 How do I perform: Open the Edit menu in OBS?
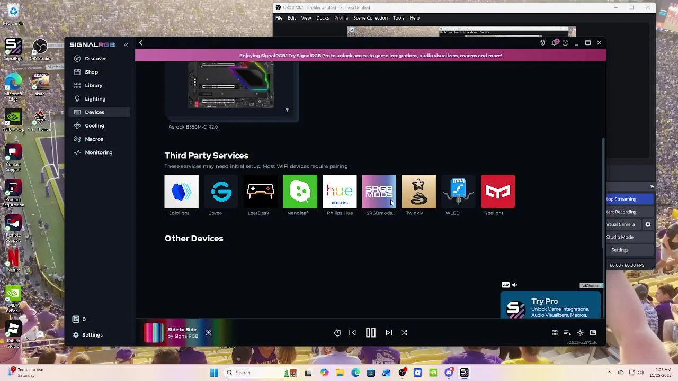pyautogui.click(x=292, y=18)
